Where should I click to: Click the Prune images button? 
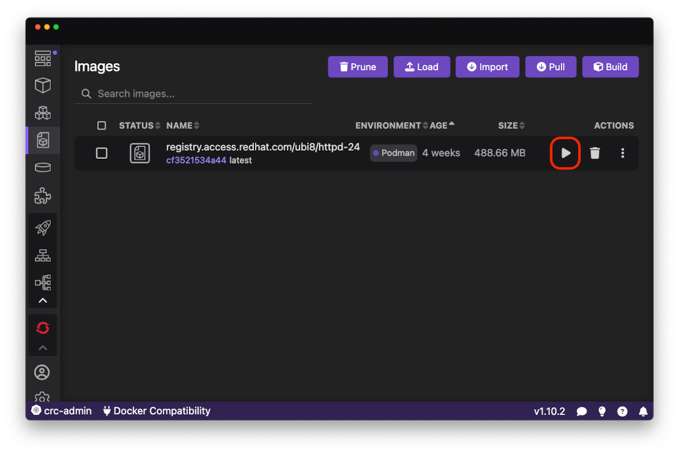pyautogui.click(x=358, y=67)
